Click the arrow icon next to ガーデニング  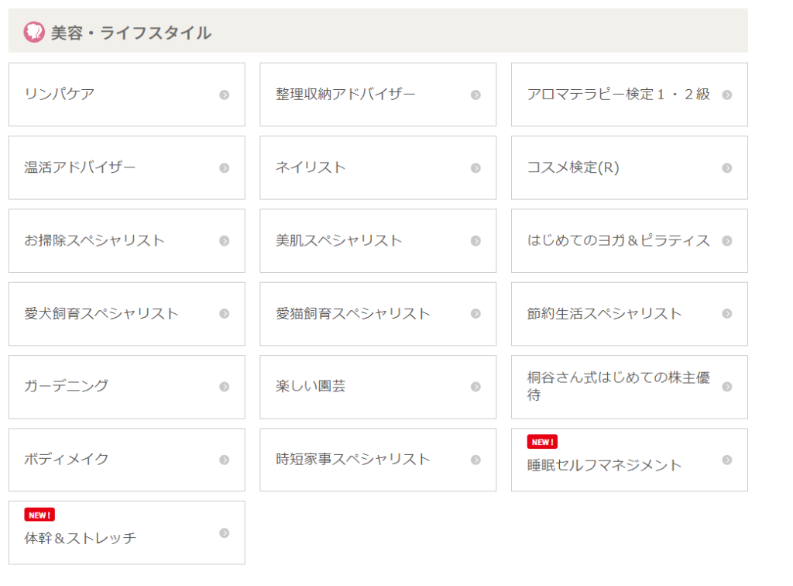point(225,387)
